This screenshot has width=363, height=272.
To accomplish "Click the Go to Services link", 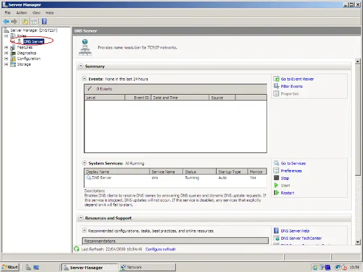I will point(293,163).
